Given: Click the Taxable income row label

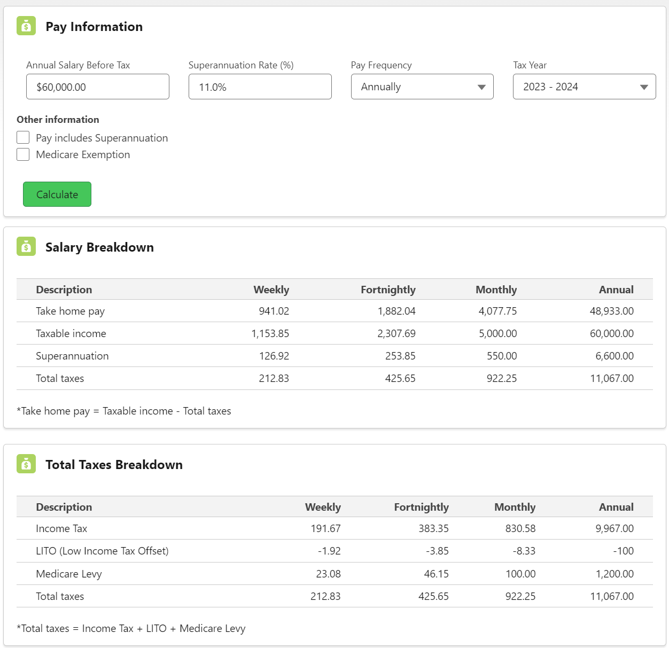Looking at the screenshot, I should pyautogui.click(x=71, y=333).
